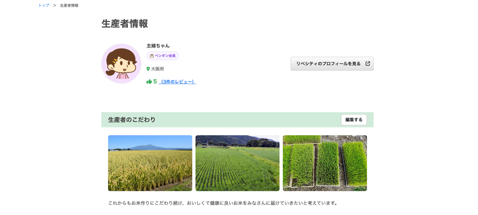478x215 pixels.
Task: Open the 3件のレビュー link
Action: (x=178, y=82)
